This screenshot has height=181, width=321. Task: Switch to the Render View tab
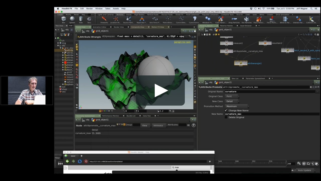[x=119, y=27]
